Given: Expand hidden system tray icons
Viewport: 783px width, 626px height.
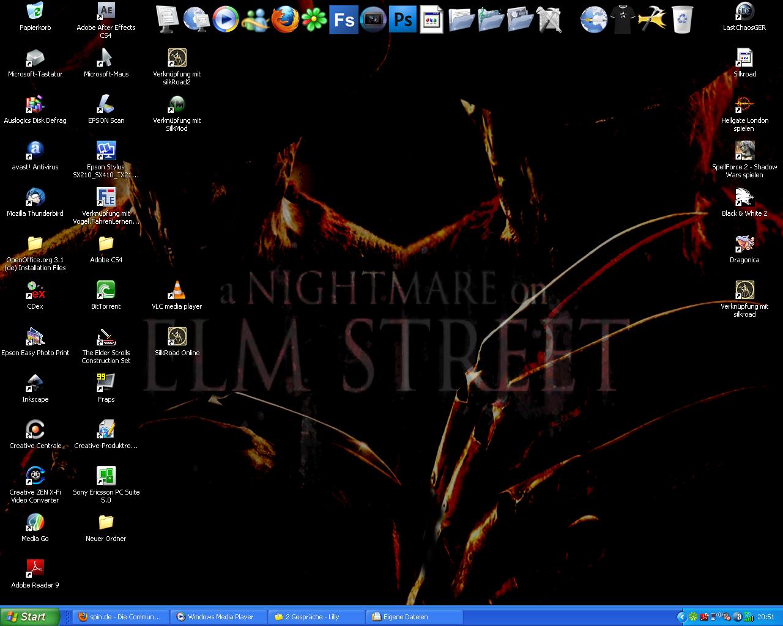Looking at the screenshot, I should coord(681,617).
